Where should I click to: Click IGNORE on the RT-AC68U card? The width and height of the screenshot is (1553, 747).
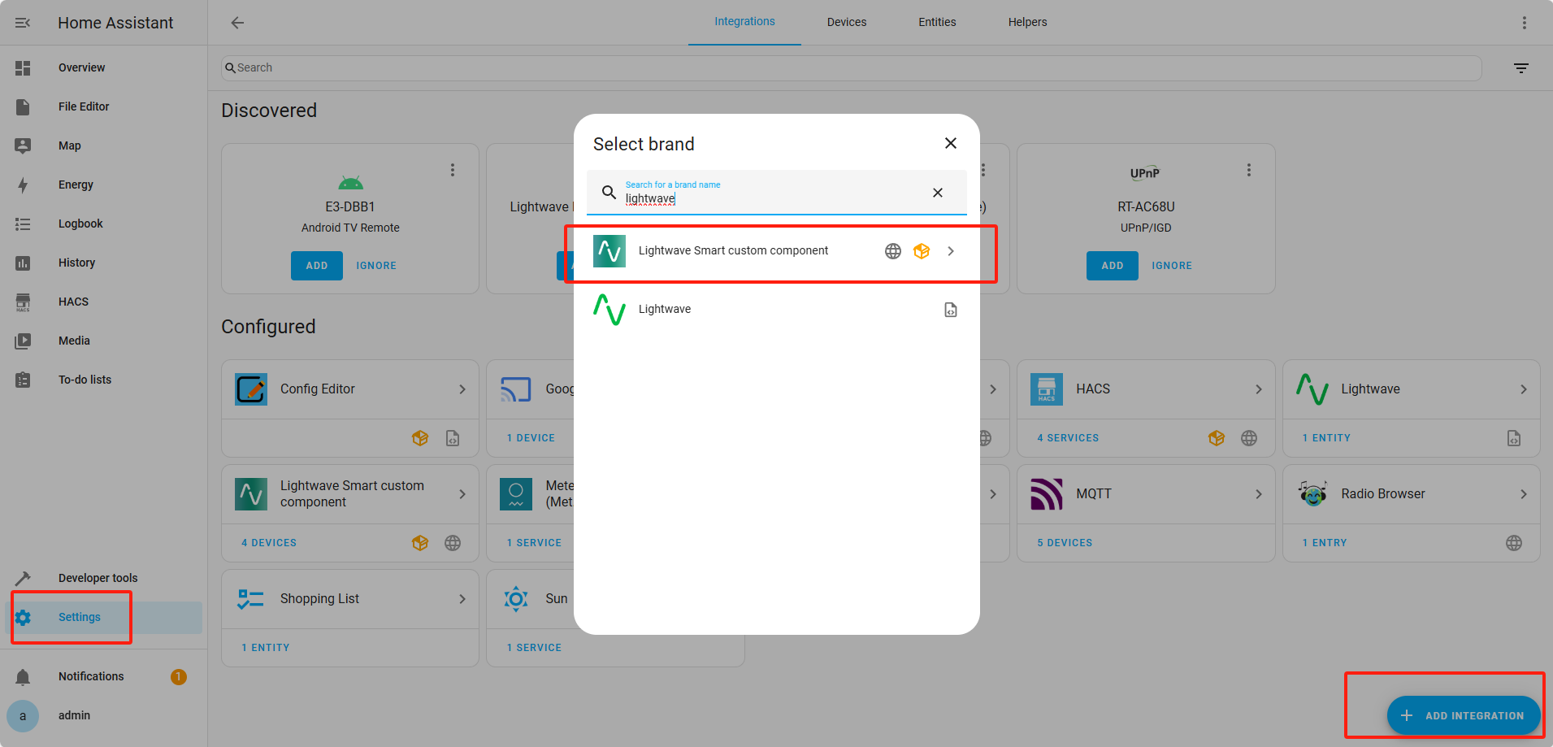coord(1171,266)
